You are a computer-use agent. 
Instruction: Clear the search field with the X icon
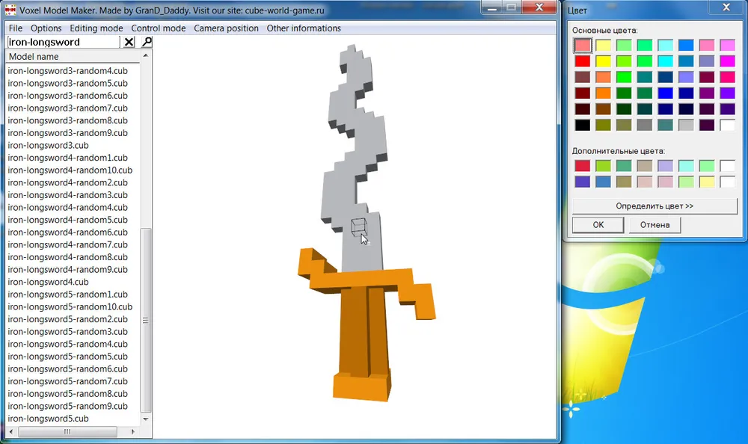click(x=129, y=43)
